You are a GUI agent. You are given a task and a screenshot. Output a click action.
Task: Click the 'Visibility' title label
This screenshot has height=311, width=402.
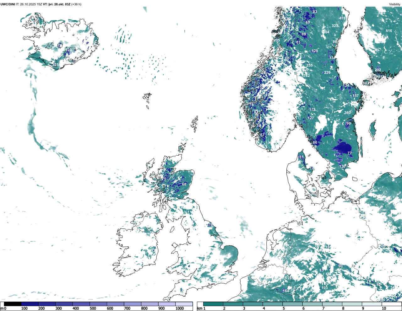pos(394,4)
